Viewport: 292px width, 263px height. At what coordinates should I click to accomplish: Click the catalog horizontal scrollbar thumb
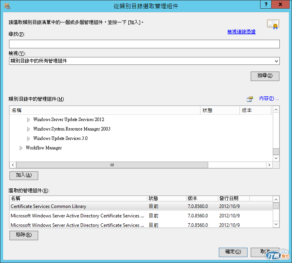pyautogui.click(x=112, y=165)
